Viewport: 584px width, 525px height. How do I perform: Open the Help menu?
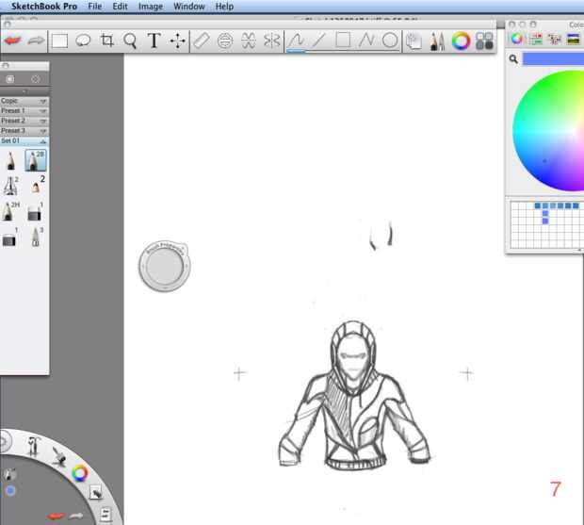coord(224,7)
